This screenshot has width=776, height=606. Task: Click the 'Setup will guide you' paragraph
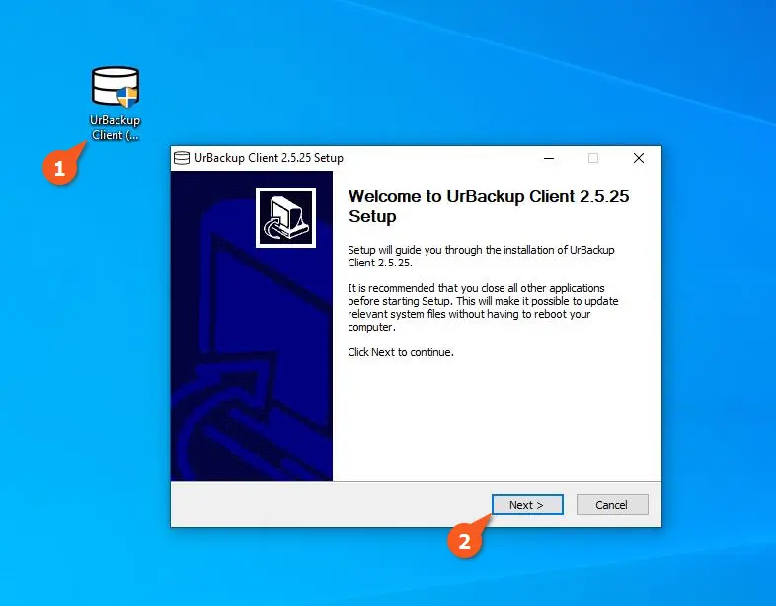[x=481, y=256]
